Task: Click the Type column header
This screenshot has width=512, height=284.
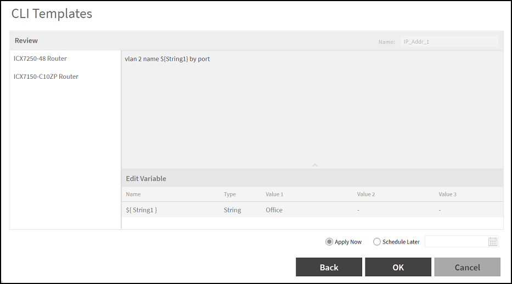Action: pos(229,194)
